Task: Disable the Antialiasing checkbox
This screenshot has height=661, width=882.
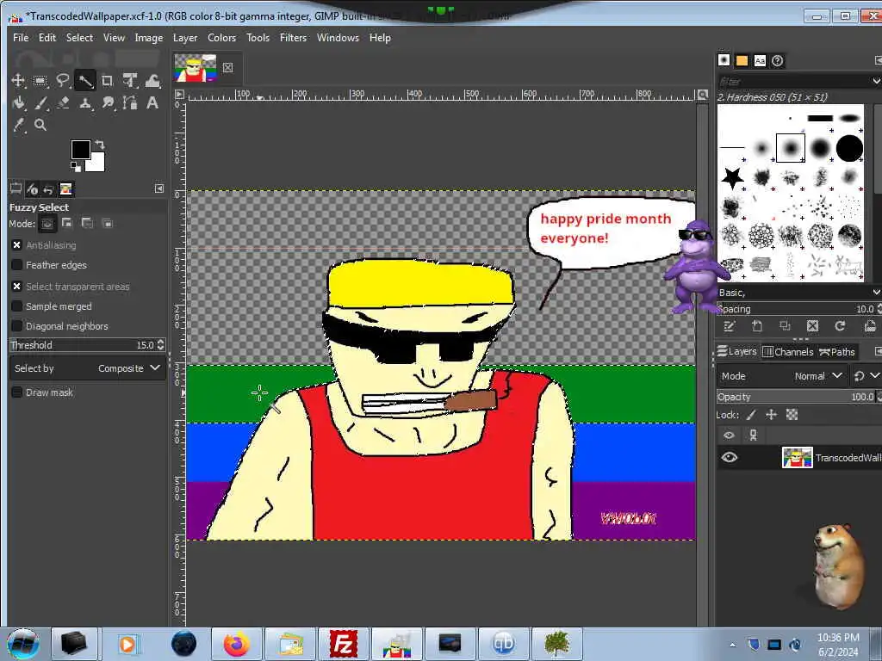Action: point(17,245)
